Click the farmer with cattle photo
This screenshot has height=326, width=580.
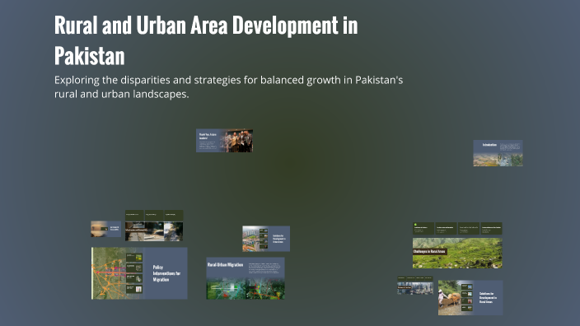coord(450,297)
